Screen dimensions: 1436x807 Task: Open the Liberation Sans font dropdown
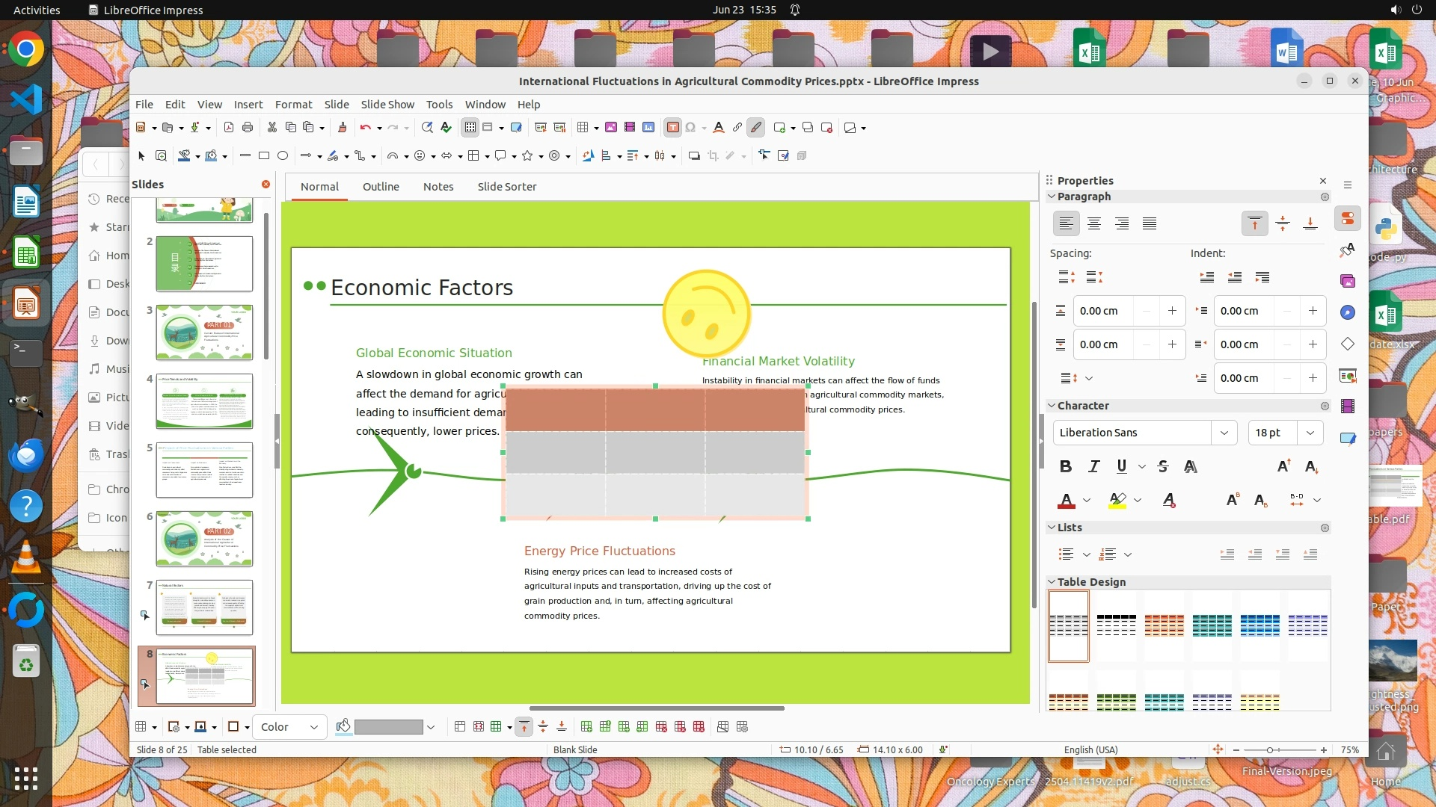tap(1224, 433)
